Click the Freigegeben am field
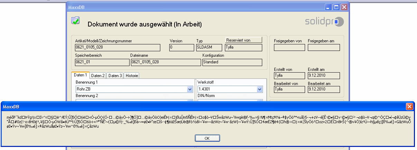 (324, 47)
